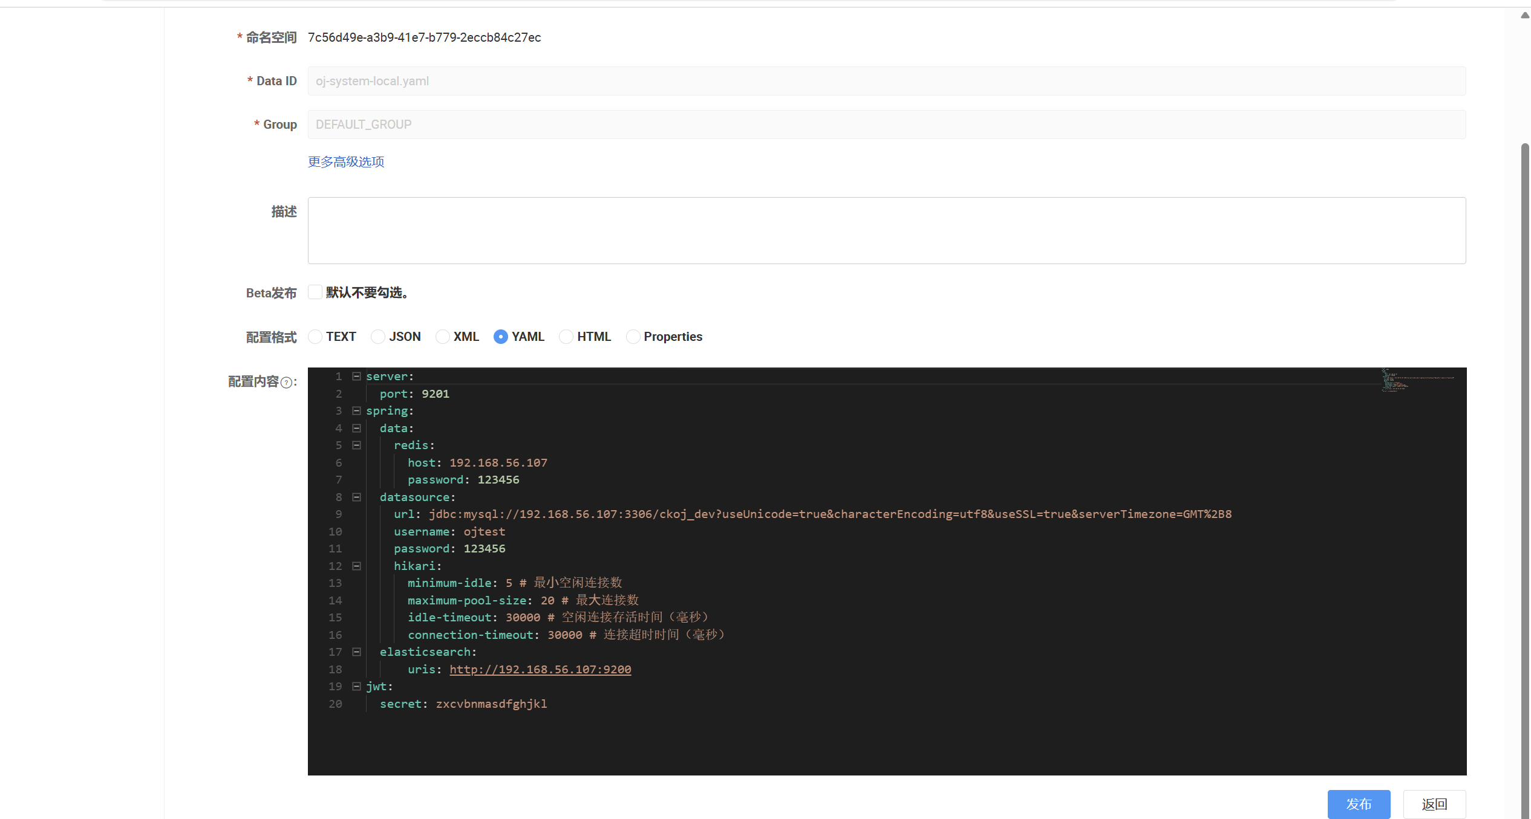The width and height of the screenshot is (1531, 819).
Task: Click the Group field DEFAULT_GROUP
Action: pos(887,125)
